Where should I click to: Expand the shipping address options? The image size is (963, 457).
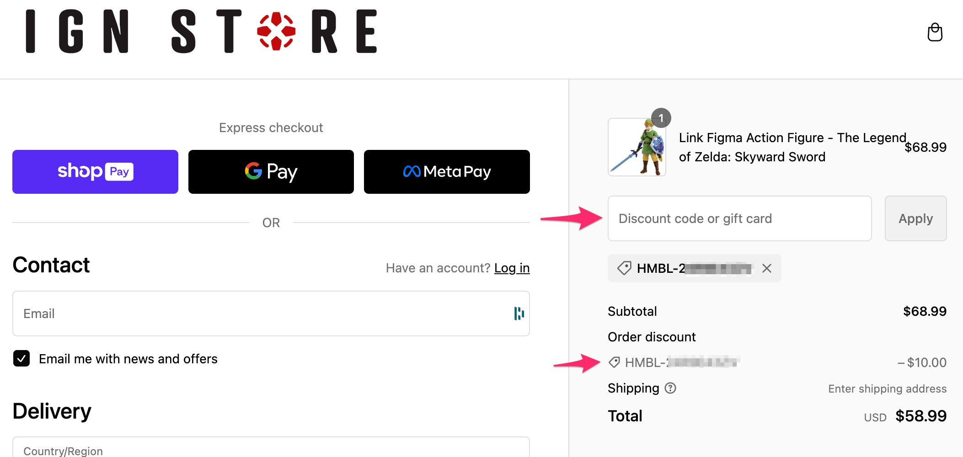pyautogui.click(x=887, y=388)
